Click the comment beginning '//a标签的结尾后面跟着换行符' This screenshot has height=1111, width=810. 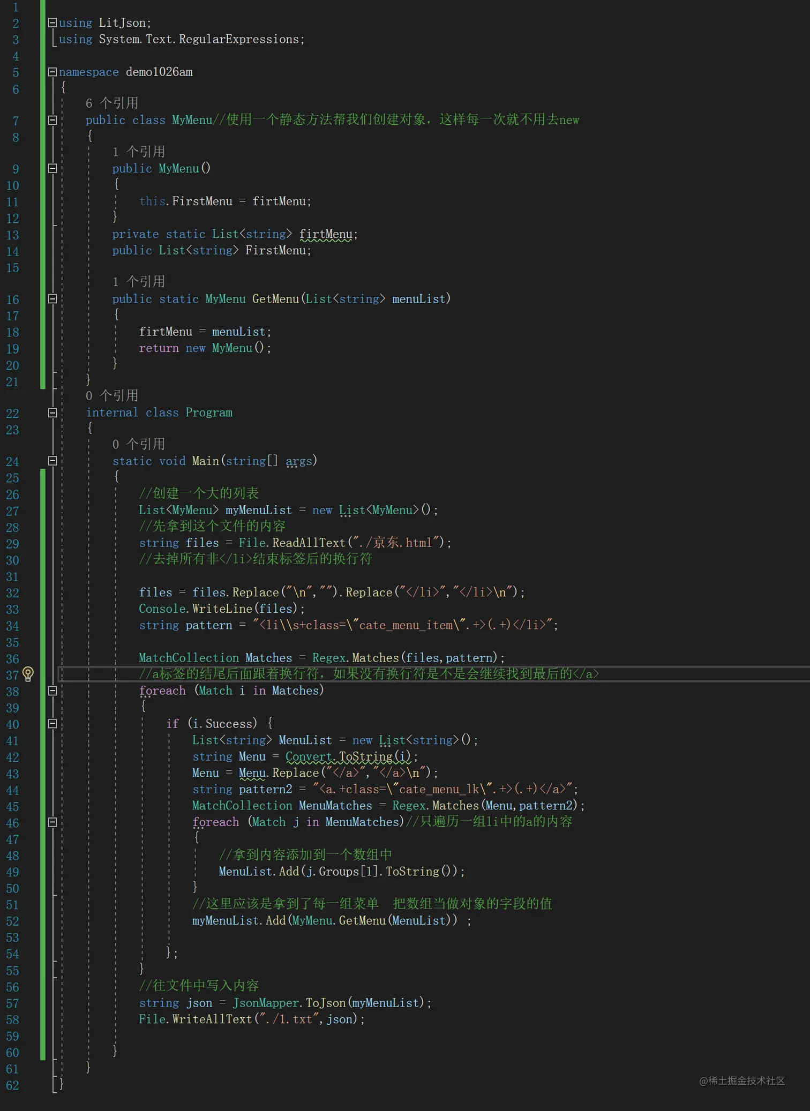pos(369,674)
